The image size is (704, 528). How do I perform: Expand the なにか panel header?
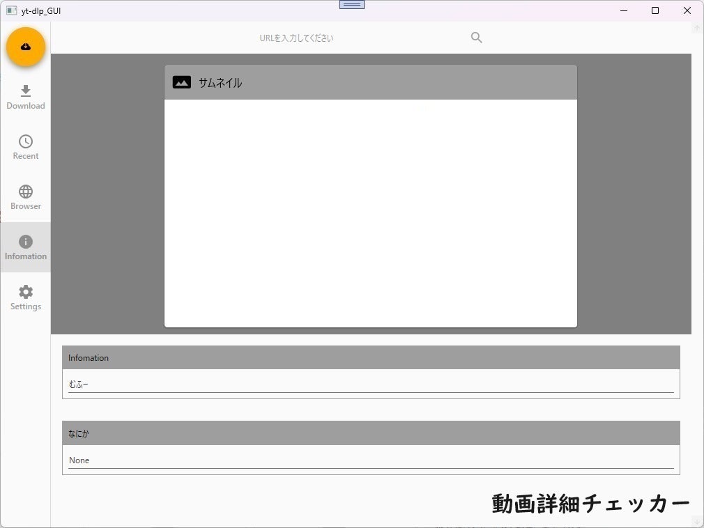(370, 433)
